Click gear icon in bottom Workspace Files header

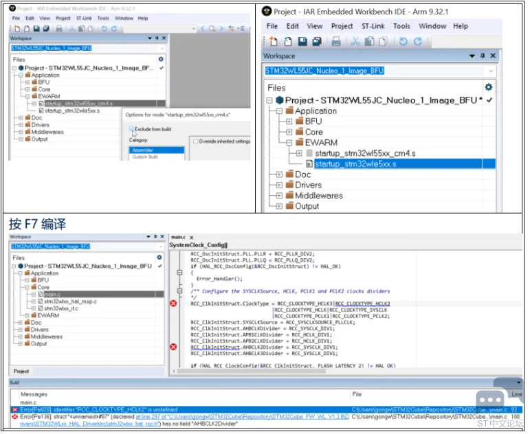[x=159, y=258]
